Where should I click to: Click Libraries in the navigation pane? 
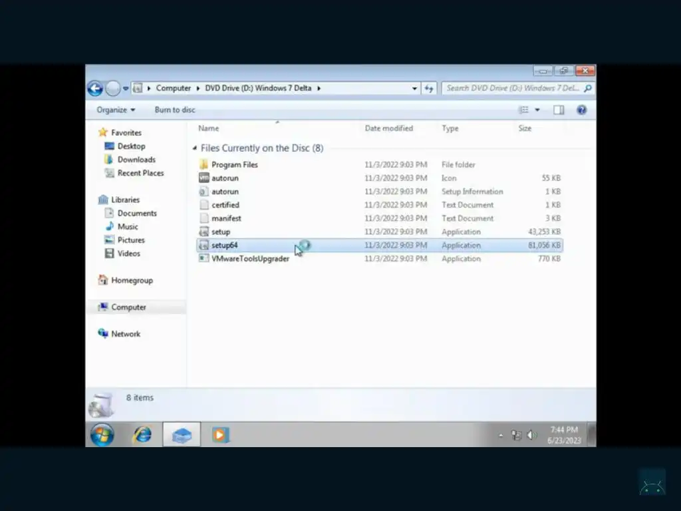pyautogui.click(x=125, y=200)
